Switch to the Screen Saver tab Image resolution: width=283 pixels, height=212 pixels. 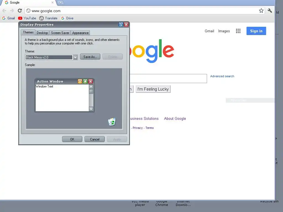click(60, 33)
